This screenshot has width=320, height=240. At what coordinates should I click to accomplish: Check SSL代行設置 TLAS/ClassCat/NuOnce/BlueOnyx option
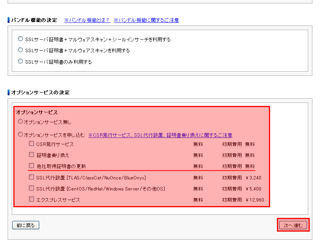click(31, 177)
